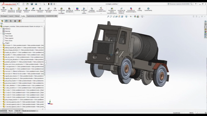Click the Save icon in the title bar
Viewport: 207px width, 116px height.
32,4
